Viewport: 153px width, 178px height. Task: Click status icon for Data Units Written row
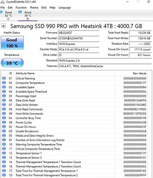click(x=4, y=105)
